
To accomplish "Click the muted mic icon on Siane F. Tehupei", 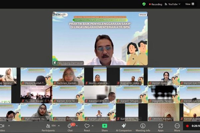I will [118, 101].
